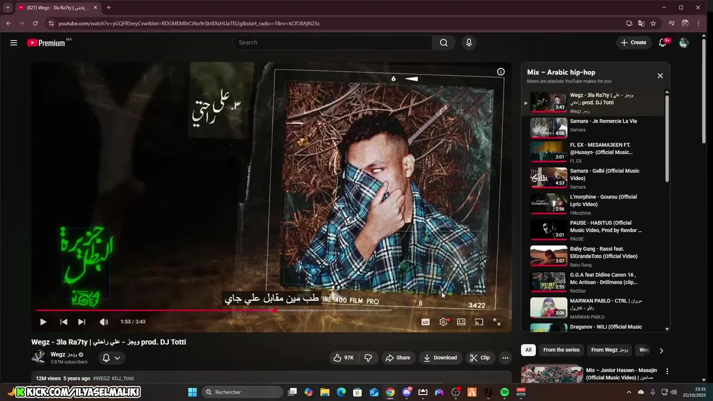This screenshot has width=713, height=401.
Task: Go back in browser history
Action: (x=8, y=23)
